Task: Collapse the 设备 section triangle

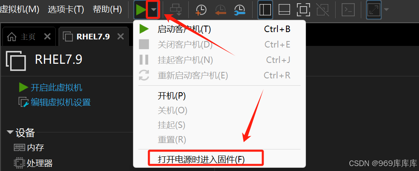Action: click(10, 132)
